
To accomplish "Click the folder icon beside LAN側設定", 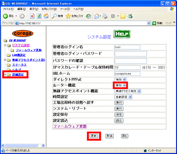I will 9,55.
